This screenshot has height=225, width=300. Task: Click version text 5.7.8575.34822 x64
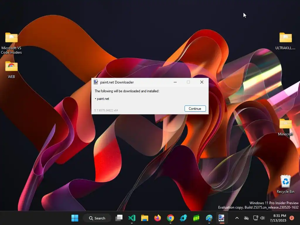[x=106, y=110]
